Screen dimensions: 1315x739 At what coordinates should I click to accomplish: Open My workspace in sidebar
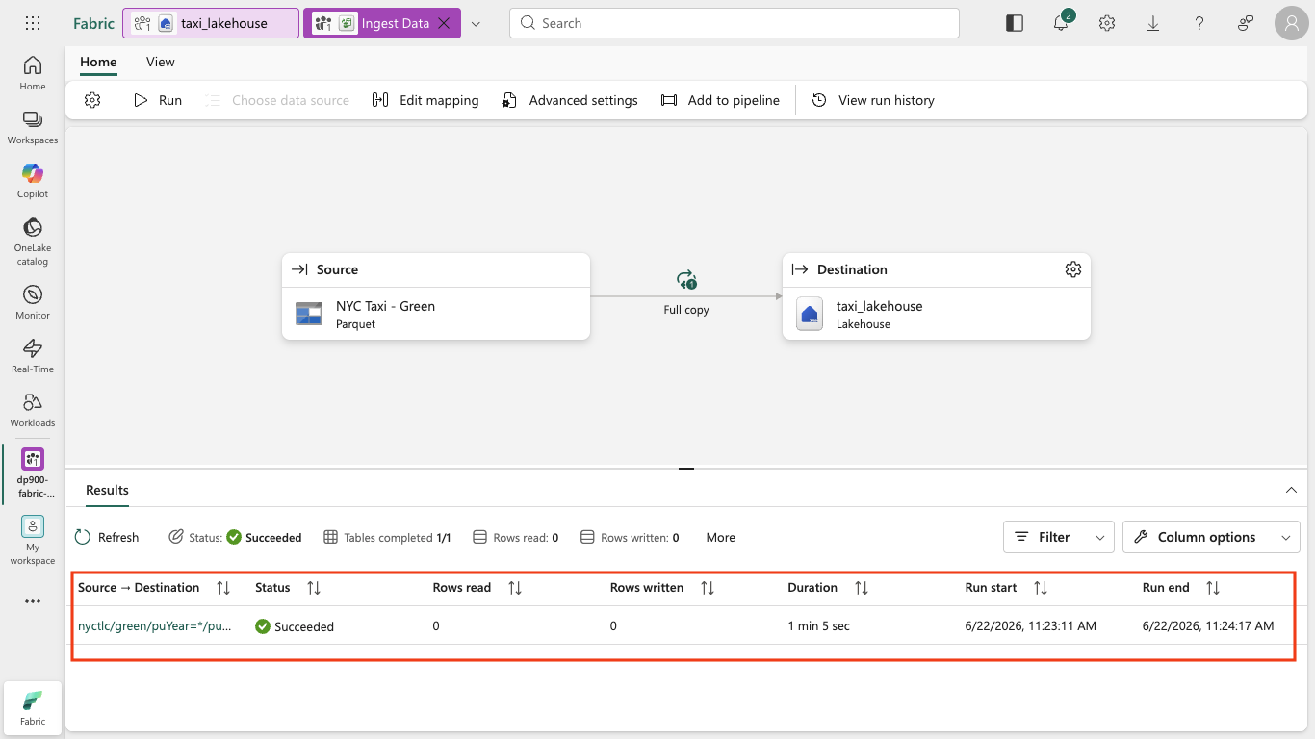click(x=33, y=540)
